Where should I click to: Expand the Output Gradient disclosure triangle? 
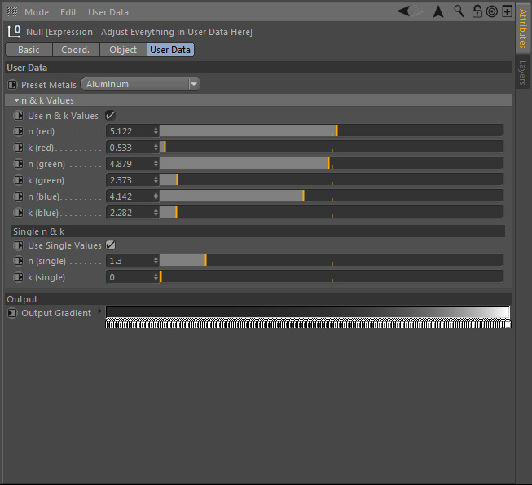(x=99, y=311)
